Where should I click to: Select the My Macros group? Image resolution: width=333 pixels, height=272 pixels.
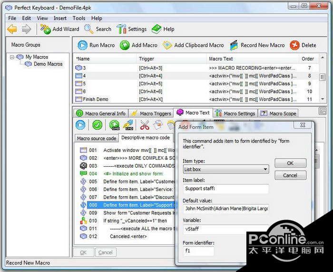coord(37,57)
